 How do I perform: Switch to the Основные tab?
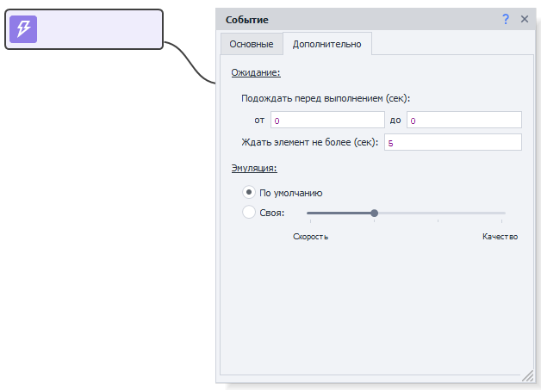pos(251,44)
